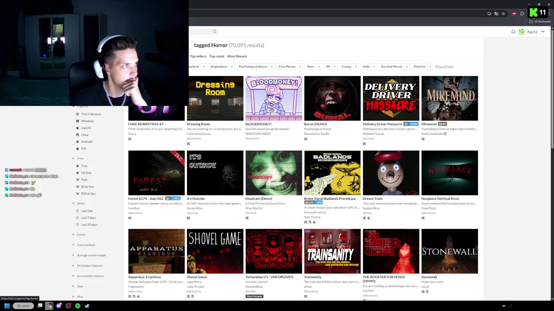Image resolution: width=554 pixels, height=311 pixels.
Task: Click the bookmark star in Chrome address bar
Action: click(x=503, y=13)
